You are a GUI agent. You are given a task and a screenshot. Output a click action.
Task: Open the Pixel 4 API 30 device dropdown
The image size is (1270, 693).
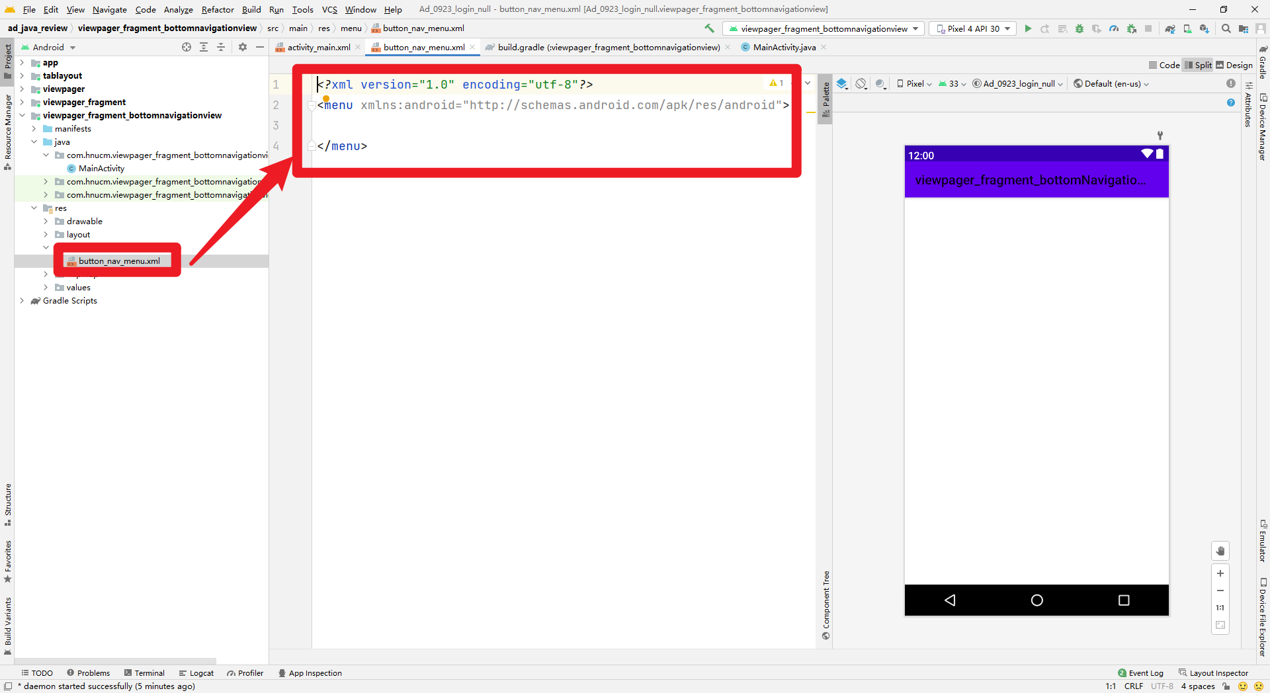(x=972, y=28)
